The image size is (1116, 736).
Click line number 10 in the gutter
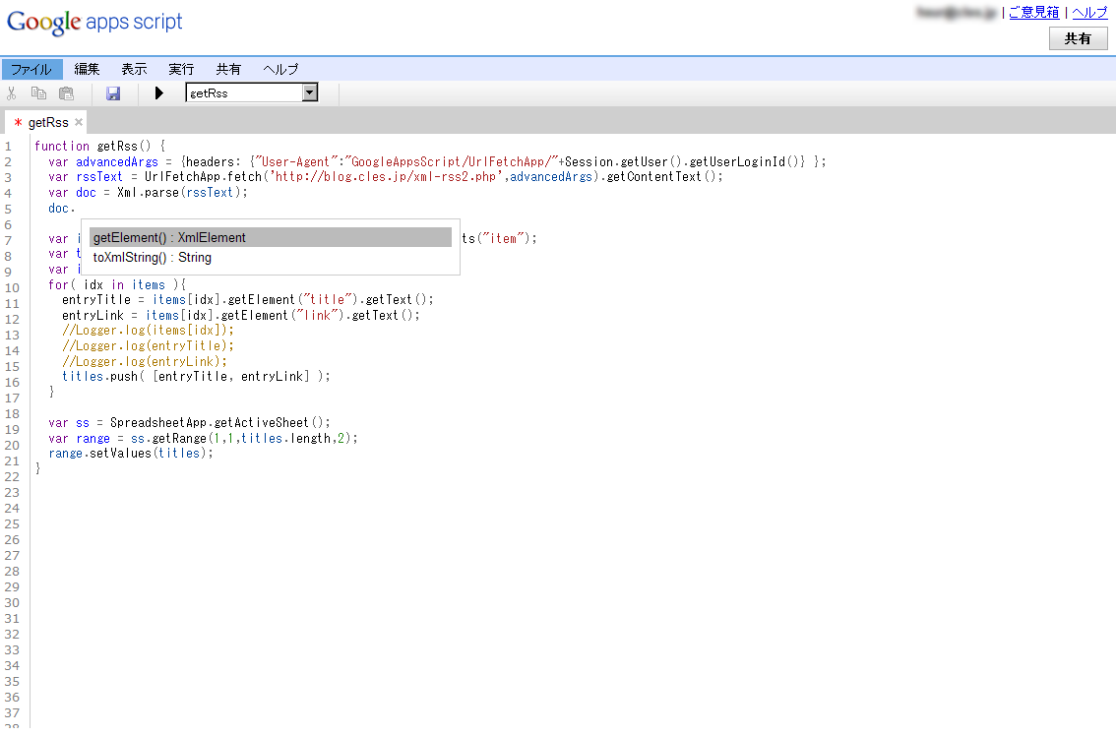(12, 284)
